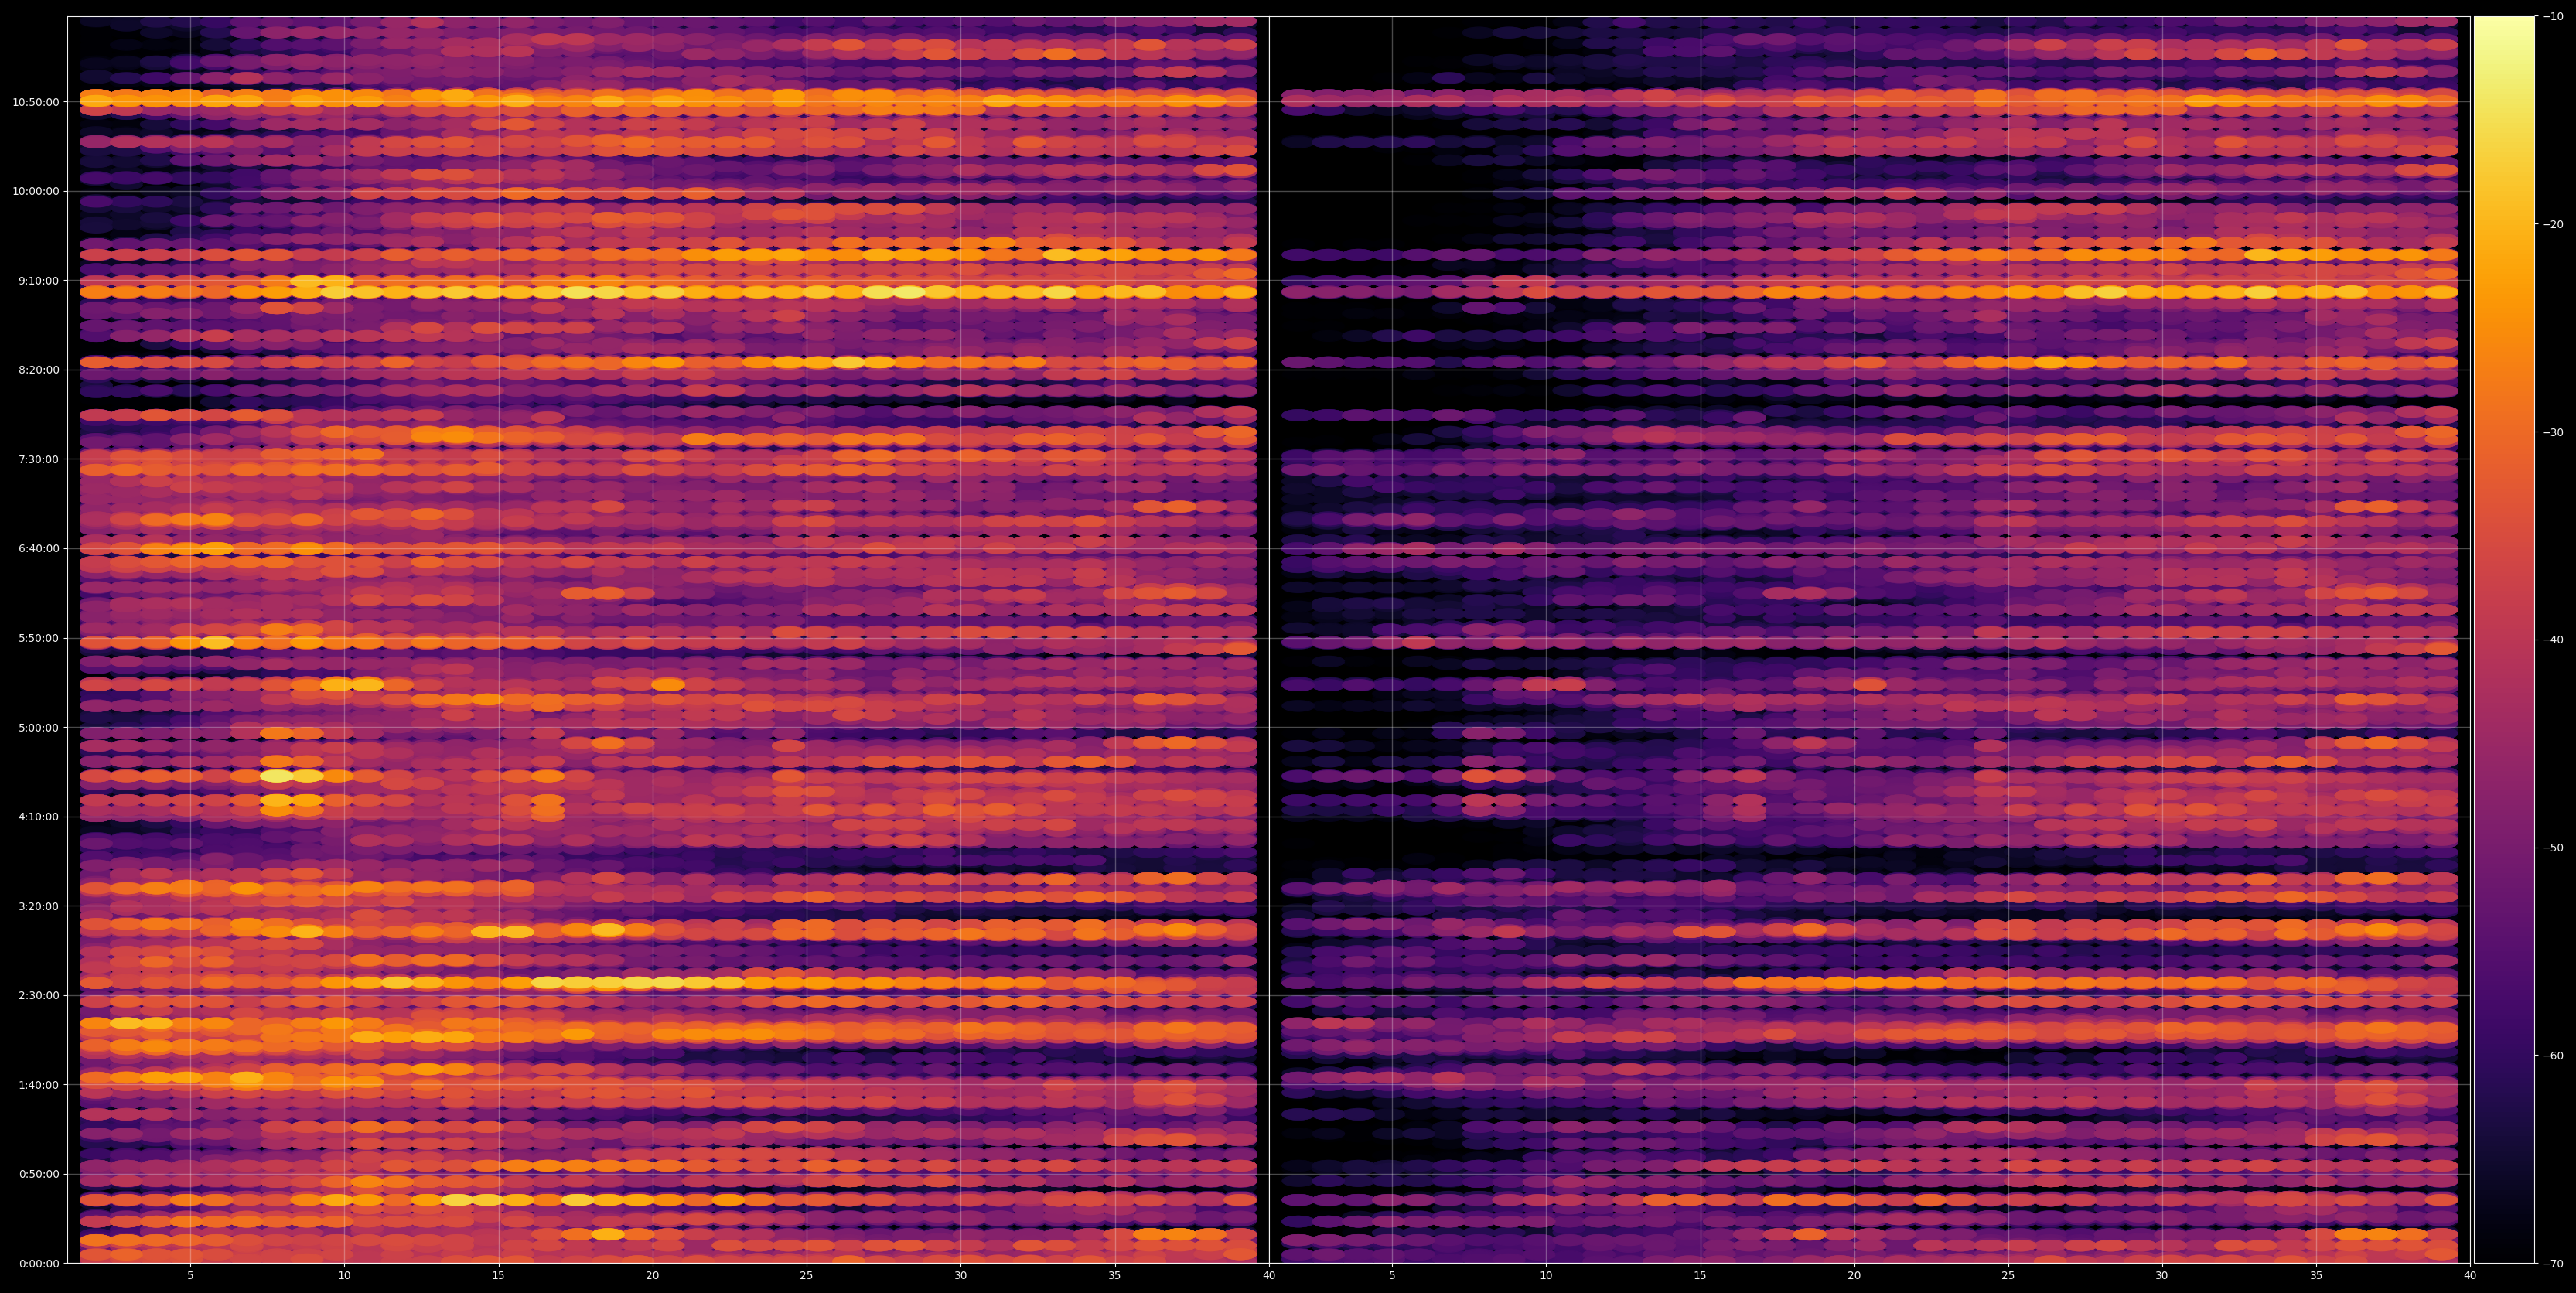Click the 10:00:00 y-axis tick label

(x=35, y=191)
